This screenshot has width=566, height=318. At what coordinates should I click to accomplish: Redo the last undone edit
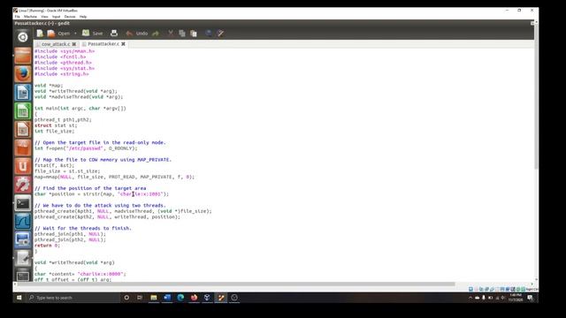click(x=156, y=34)
